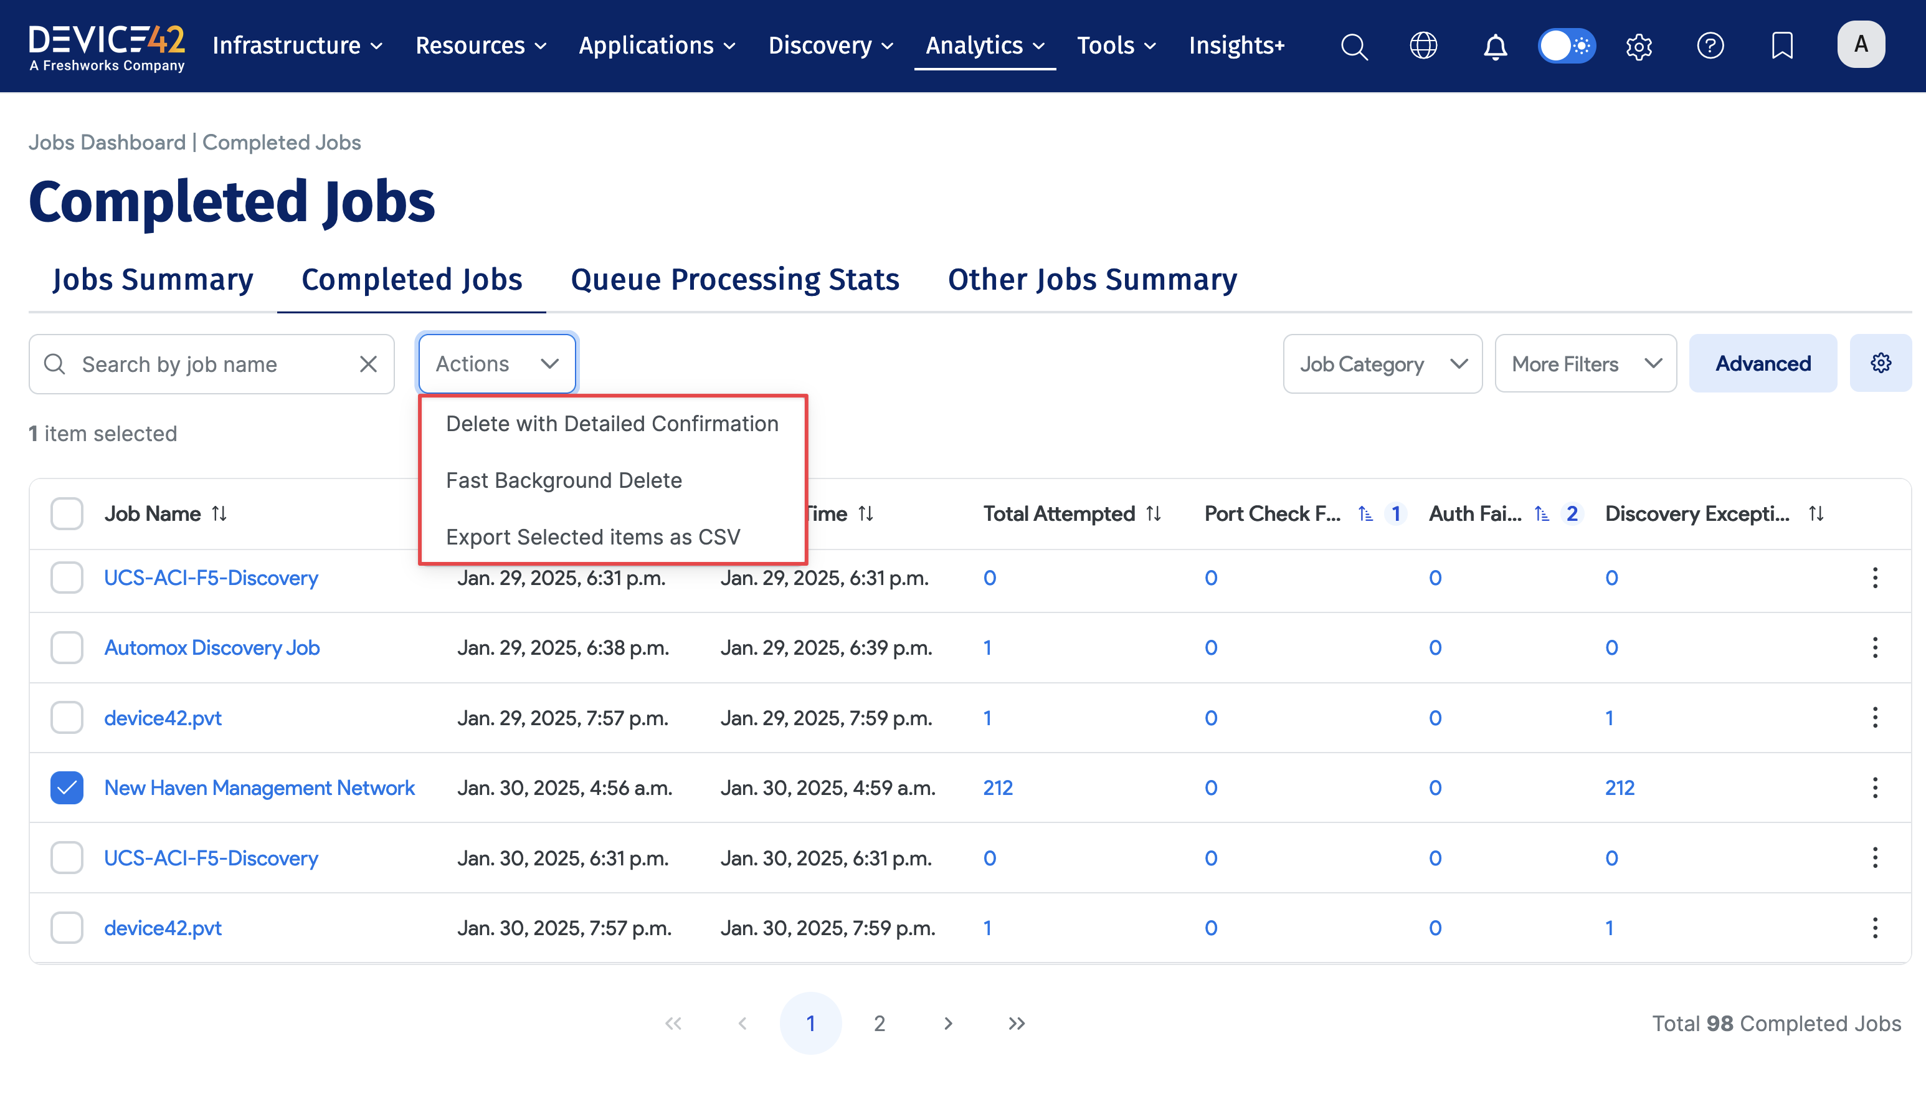1926x1099 pixels.
Task: Go to the next page arrow
Action: pos(948,1024)
